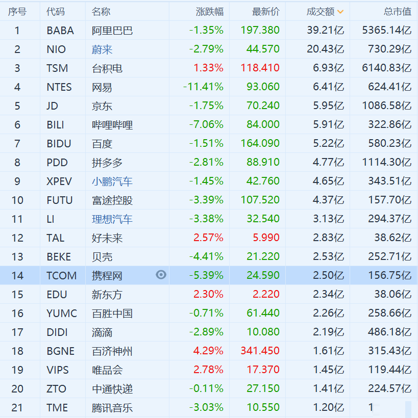
Task: Select the LI stock code
Action: 51,219
